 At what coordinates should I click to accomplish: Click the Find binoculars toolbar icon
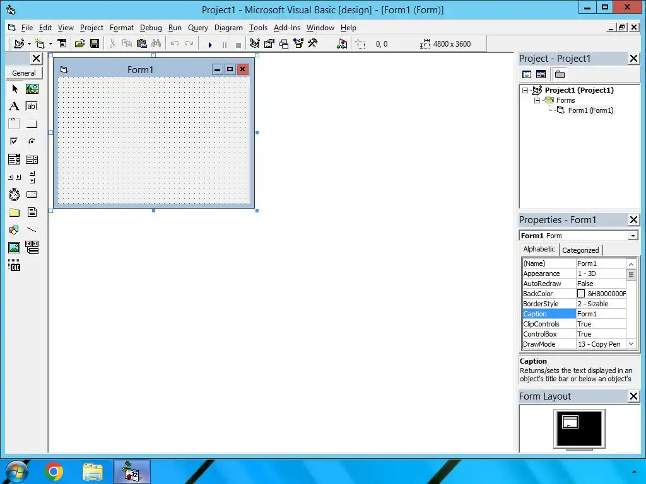point(156,43)
